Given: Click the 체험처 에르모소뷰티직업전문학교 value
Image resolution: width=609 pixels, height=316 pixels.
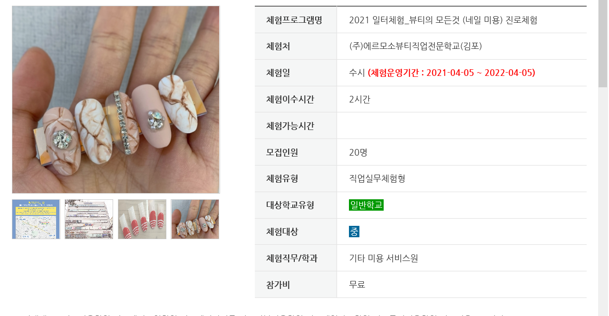Looking at the screenshot, I should pyautogui.click(x=416, y=46).
